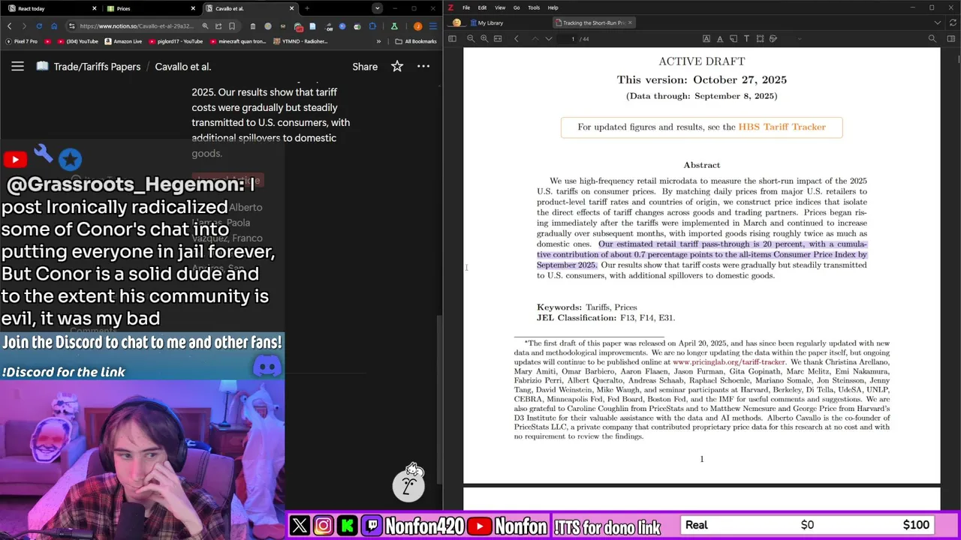Viewport: 961px width, 540px height.
Task: Open Zotero View menu
Action: tap(499, 7)
